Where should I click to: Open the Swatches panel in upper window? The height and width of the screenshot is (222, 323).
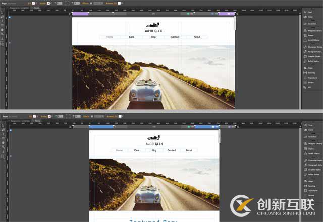coord(312,24)
